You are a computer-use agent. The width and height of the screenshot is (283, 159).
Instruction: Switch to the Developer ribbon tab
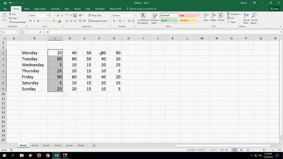(x=100, y=9)
